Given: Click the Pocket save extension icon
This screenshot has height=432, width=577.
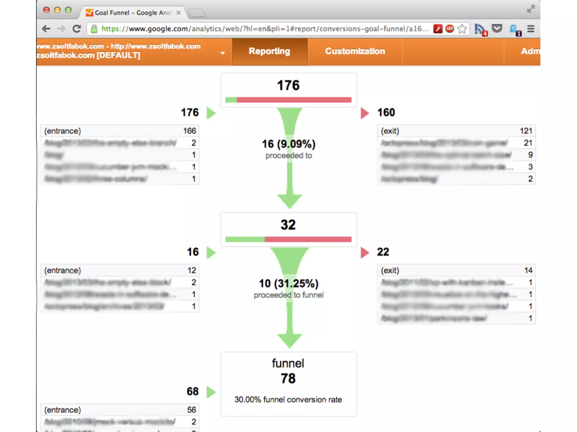Looking at the screenshot, I should (x=497, y=29).
